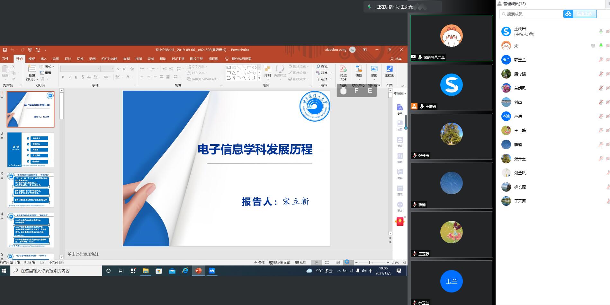The image size is (610, 305).
Task: Switch to slide sorter view icon
Action: (x=327, y=263)
